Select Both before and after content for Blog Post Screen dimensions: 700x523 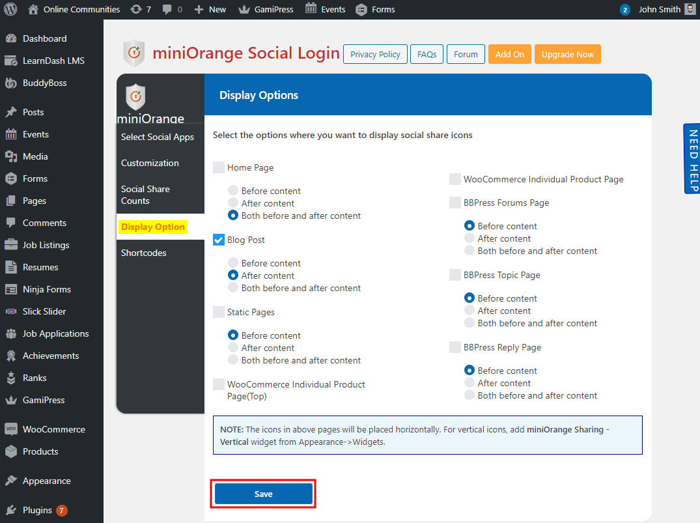tap(234, 287)
